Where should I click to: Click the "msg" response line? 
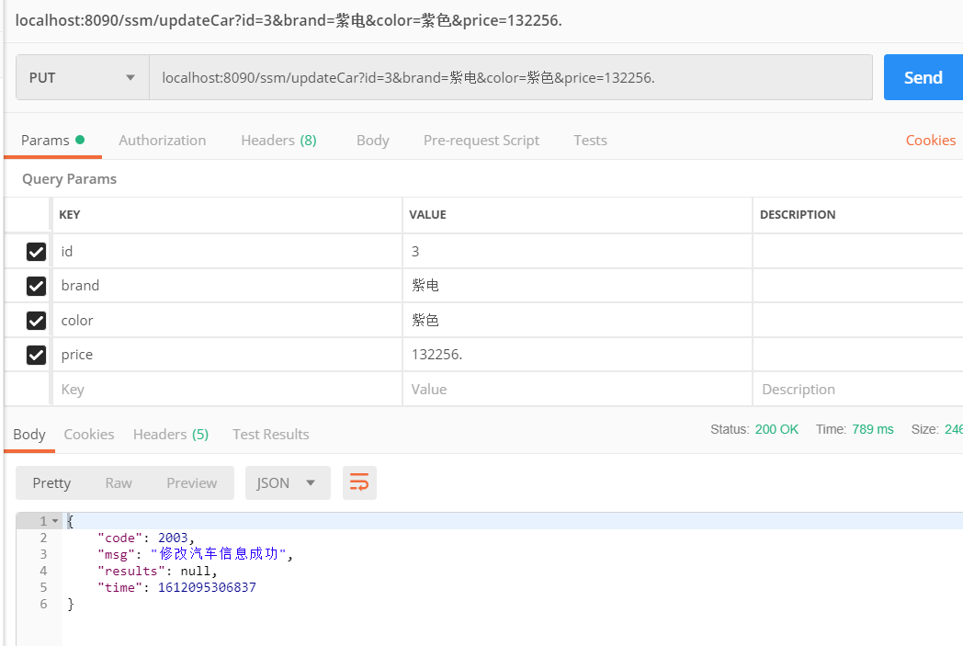tap(196, 554)
